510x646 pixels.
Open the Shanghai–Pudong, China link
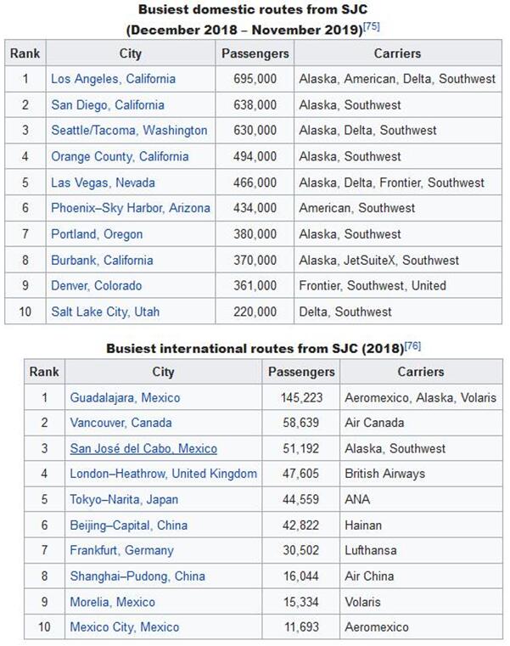tap(137, 576)
